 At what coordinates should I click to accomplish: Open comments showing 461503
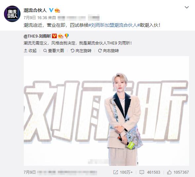tap(150, 172)
